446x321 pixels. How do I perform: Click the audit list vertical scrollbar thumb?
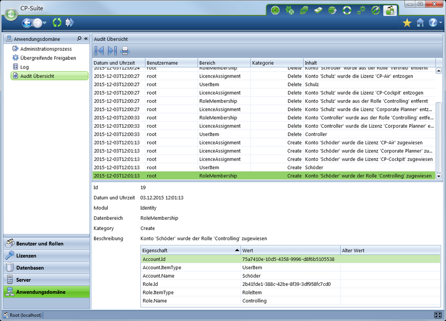click(438, 137)
